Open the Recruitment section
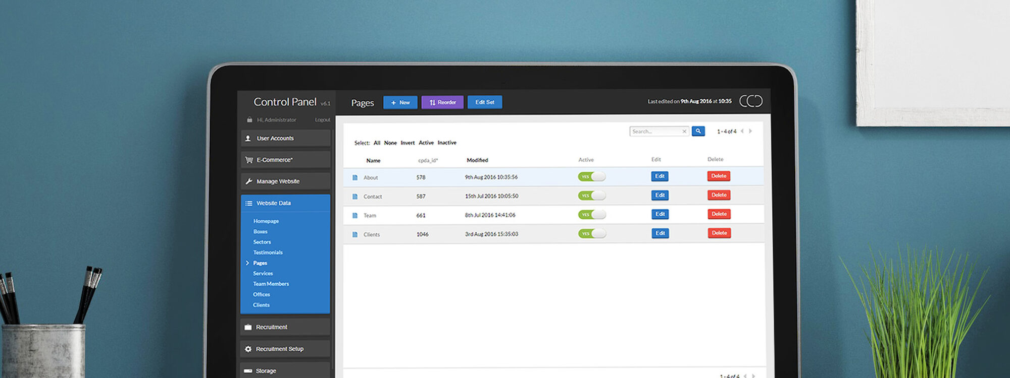The image size is (1010, 378). tap(286, 327)
